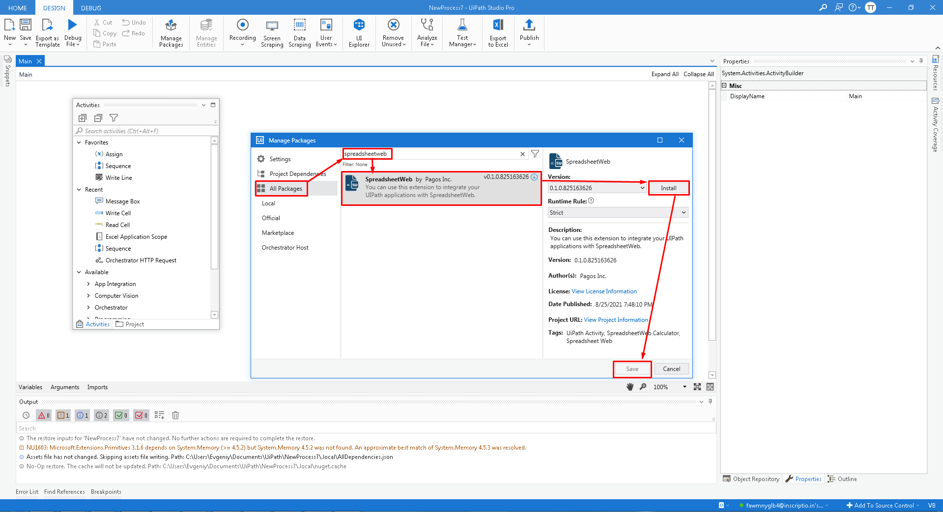The image size is (943, 512).
Task: Open Test Manager
Action: [x=462, y=33]
